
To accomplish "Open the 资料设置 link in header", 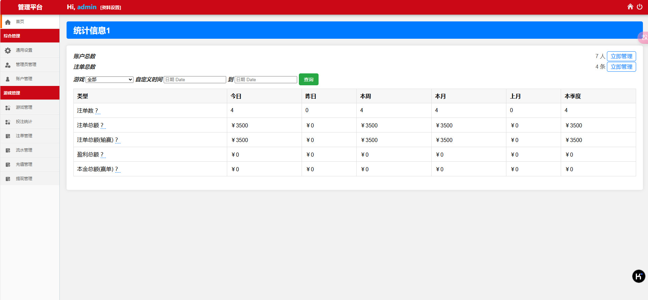I will click(x=111, y=7).
